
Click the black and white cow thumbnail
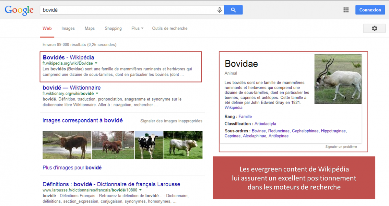[x=148, y=145]
